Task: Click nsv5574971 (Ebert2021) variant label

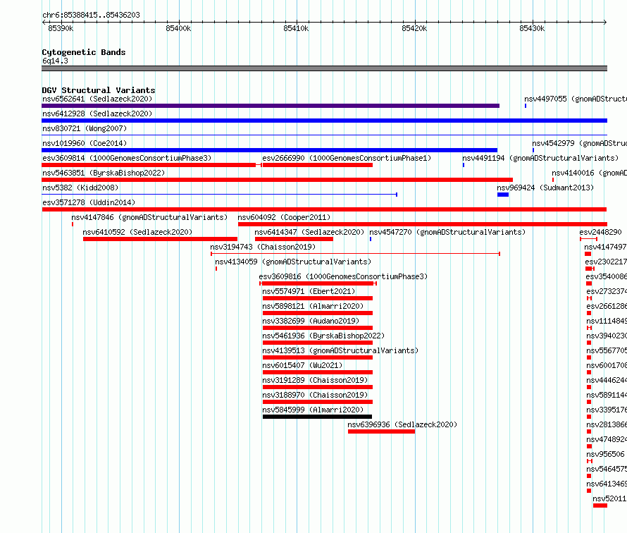Action: pyautogui.click(x=309, y=291)
